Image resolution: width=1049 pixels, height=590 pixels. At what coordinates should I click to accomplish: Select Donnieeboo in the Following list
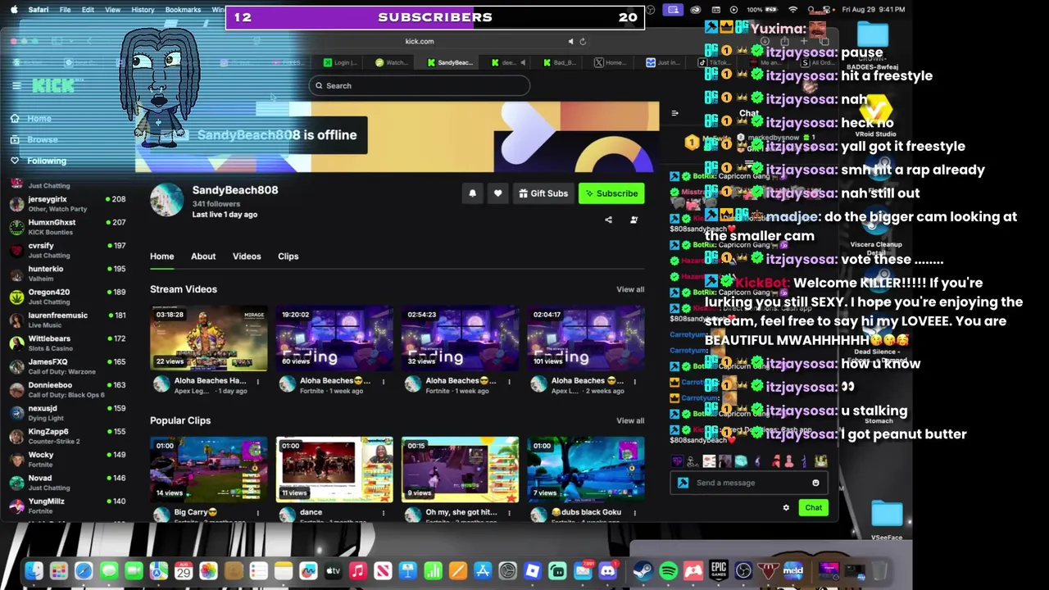pos(66,389)
